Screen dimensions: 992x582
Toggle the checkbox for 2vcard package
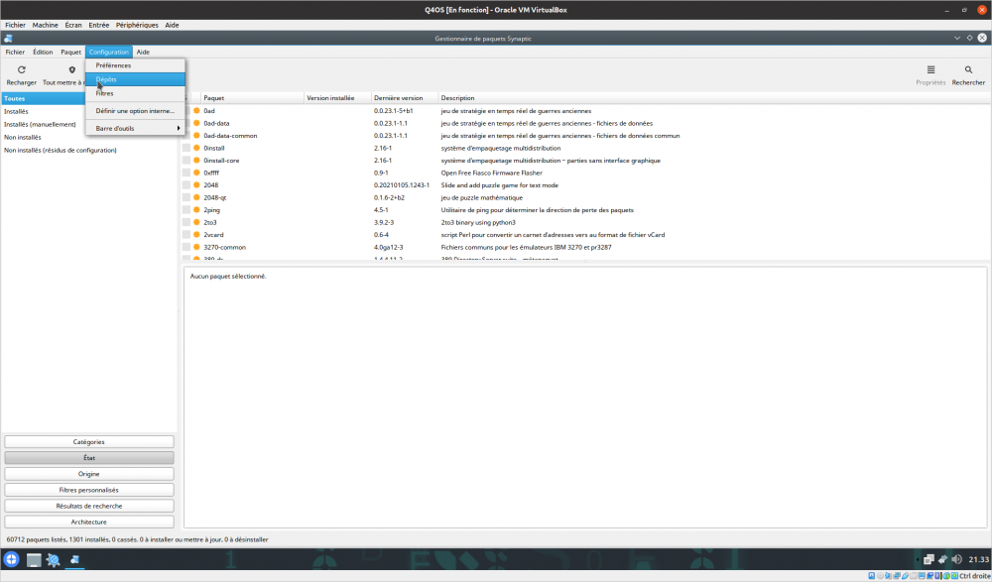pyautogui.click(x=186, y=235)
